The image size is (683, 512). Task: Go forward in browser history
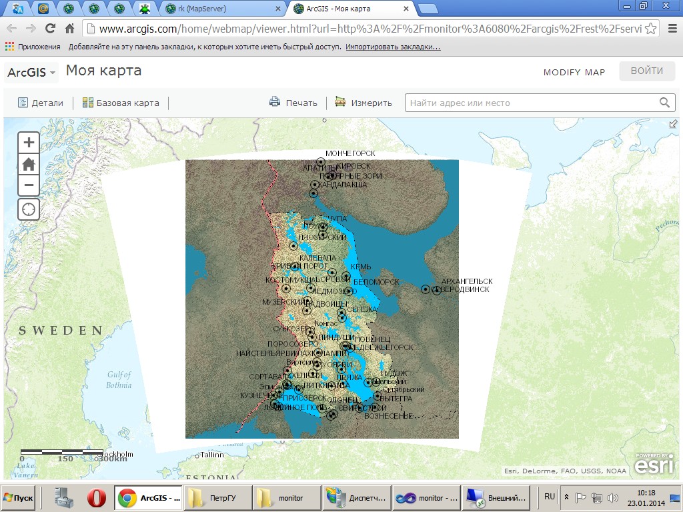click(31, 29)
